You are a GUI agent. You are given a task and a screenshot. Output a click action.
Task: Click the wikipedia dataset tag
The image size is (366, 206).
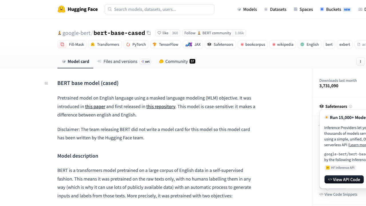[283, 44]
